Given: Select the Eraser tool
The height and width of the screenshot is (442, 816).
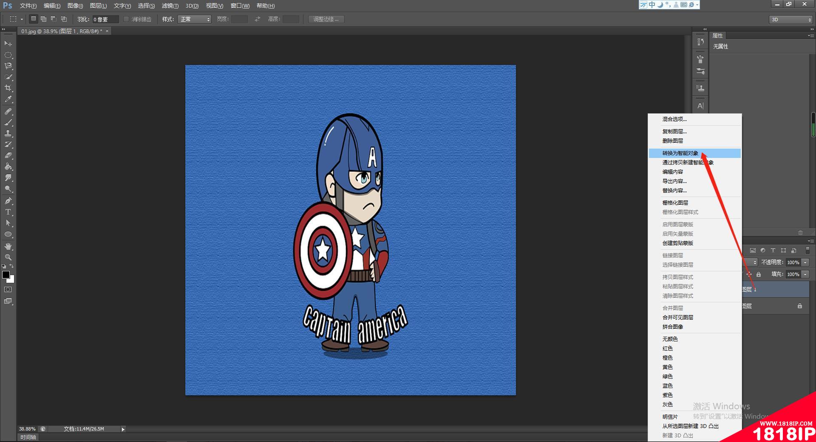Looking at the screenshot, I should 8,155.
